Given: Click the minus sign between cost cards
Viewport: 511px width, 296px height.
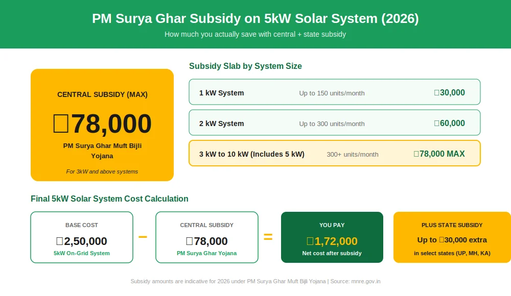Looking at the screenshot, I should point(143,237).
